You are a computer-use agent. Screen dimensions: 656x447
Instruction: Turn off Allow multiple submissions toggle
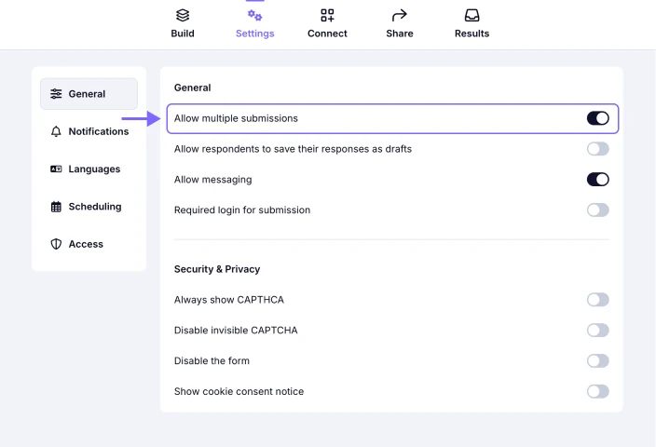coord(597,118)
